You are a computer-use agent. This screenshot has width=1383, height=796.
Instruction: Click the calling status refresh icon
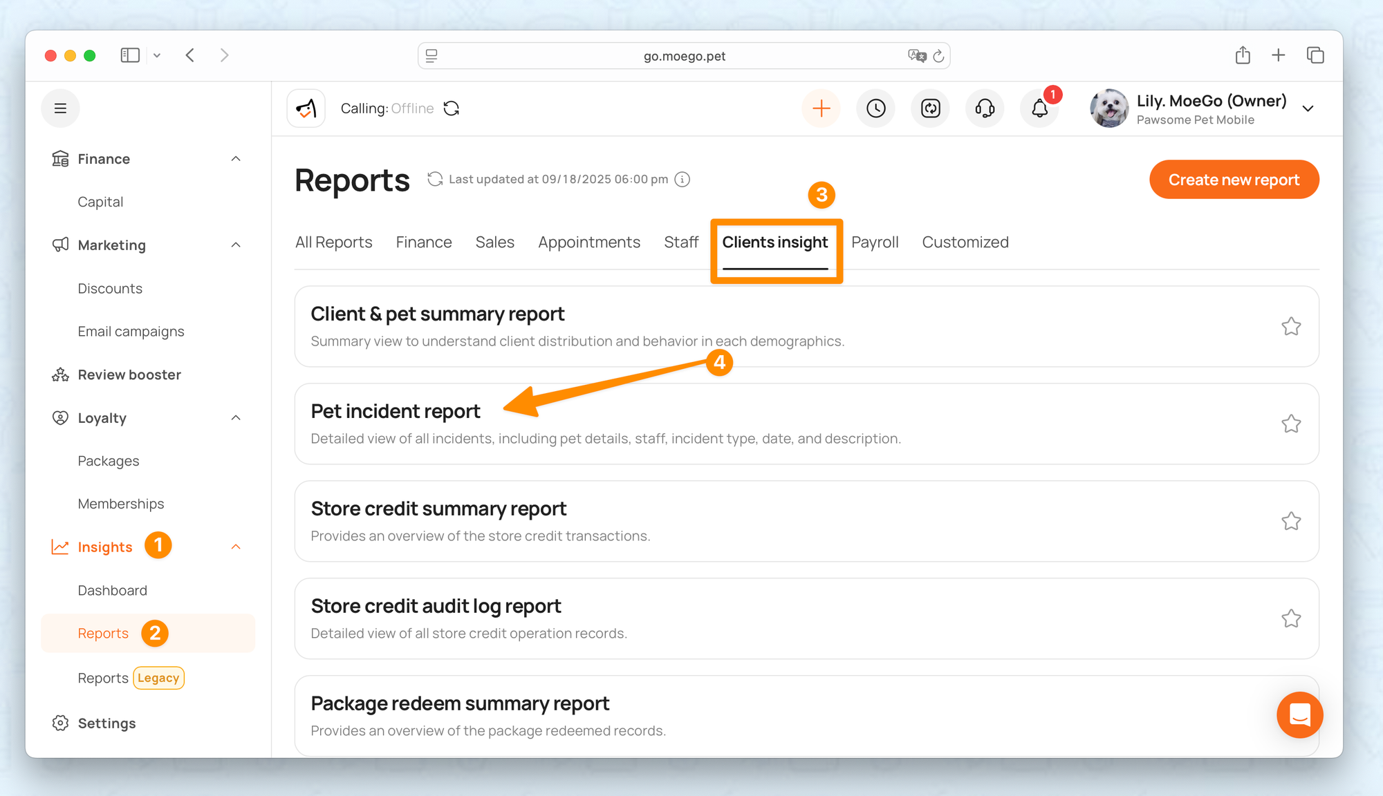(452, 108)
